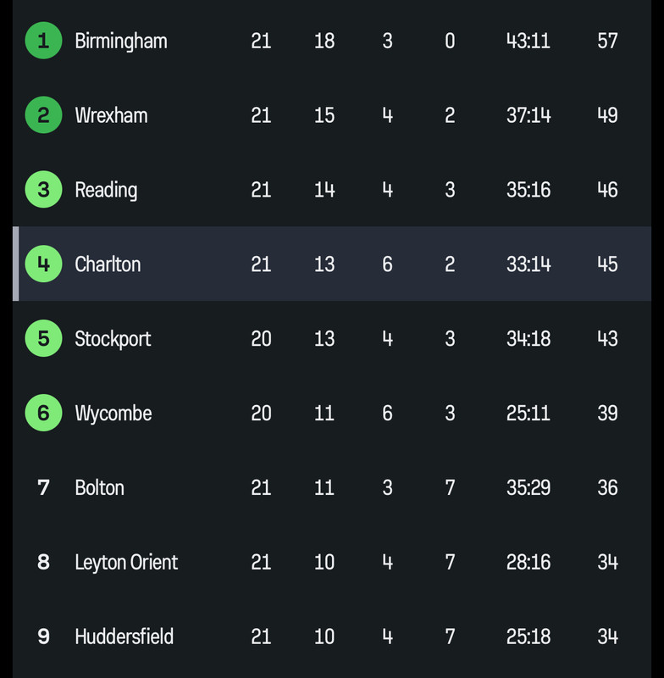The height and width of the screenshot is (678, 664).
Task: Select the Wycombe team name
Action: 113,414
